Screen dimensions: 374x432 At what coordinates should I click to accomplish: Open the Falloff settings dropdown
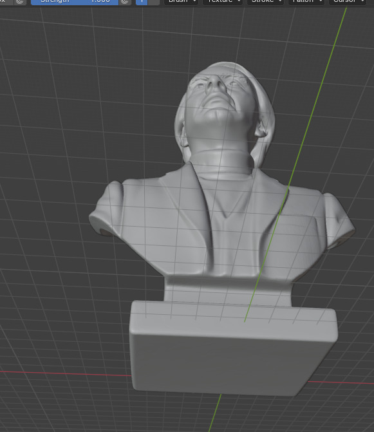306,2
